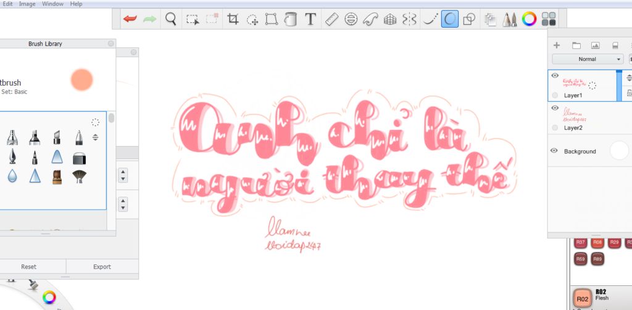632x310 pixels.
Task: Toggle the circle below Layer1's eye
Action: (555, 96)
